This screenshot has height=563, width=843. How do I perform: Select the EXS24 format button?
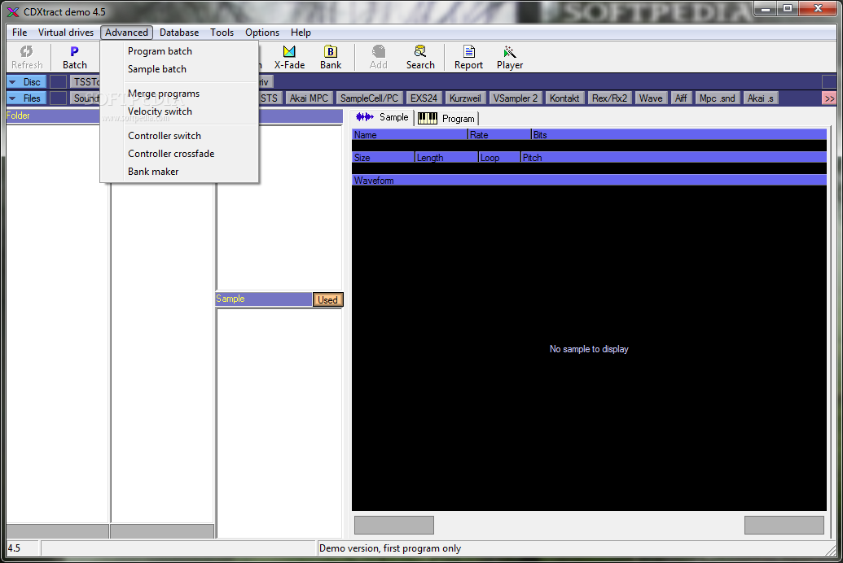coord(424,98)
